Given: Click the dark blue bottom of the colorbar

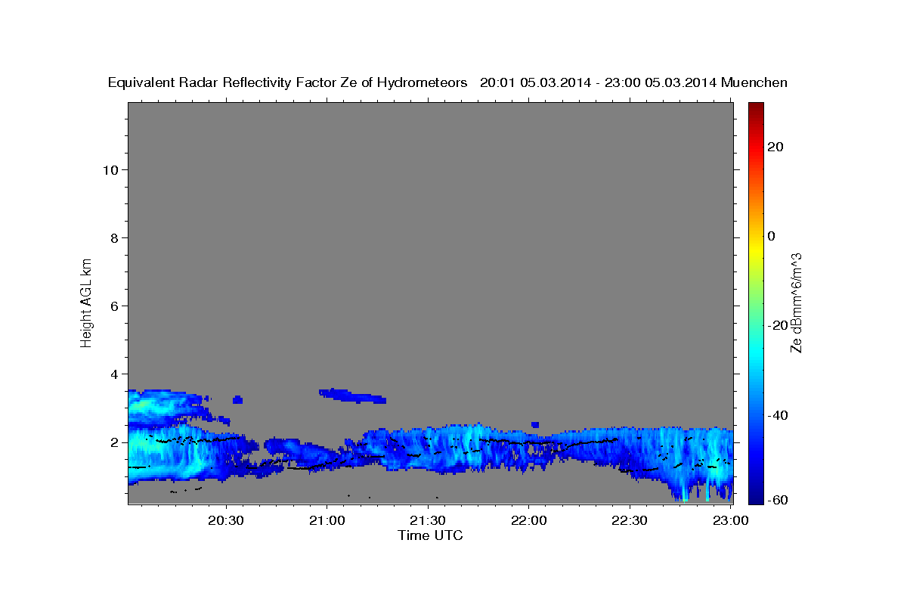Looking at the screenshot, I should tap(756, 498).
